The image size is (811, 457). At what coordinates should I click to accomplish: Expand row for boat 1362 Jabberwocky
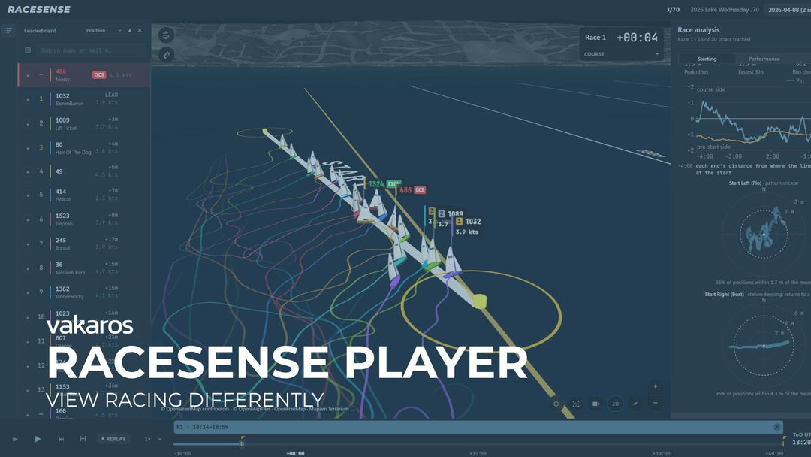28,292
